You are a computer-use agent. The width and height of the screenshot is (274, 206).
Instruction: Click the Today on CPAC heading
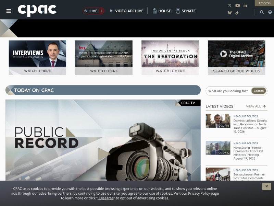click(x=34, y=90)
